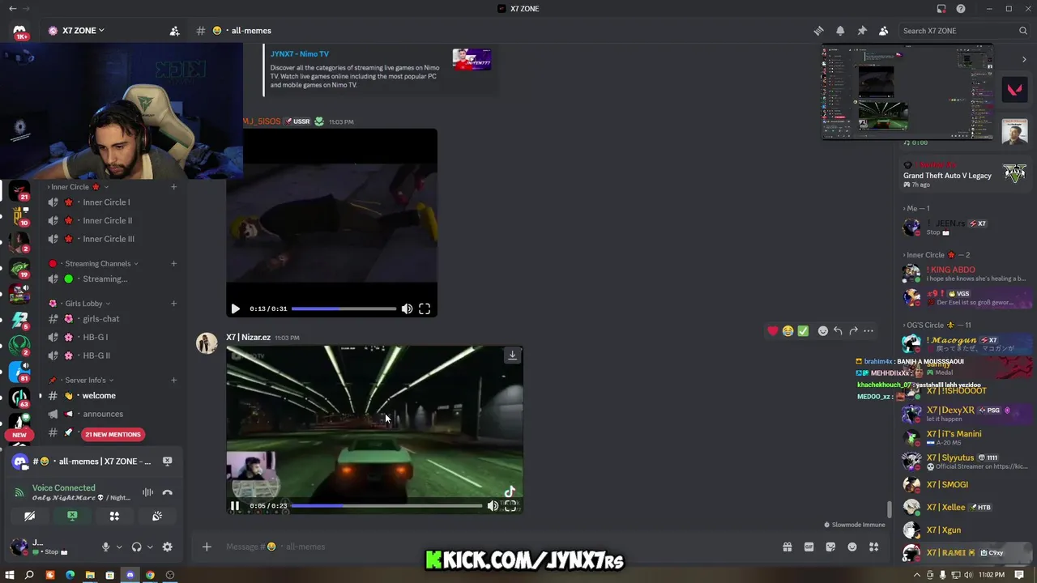Open the sticker picker
Image resolution: width=1037 pixels, height=583 pixels.
point(830,547)
